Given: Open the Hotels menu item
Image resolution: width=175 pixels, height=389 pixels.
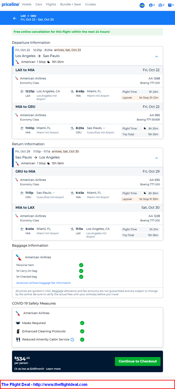Looking at the screenshot, I should [x=27, y=4].
